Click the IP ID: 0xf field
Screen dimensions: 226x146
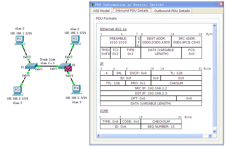[126, 78]
